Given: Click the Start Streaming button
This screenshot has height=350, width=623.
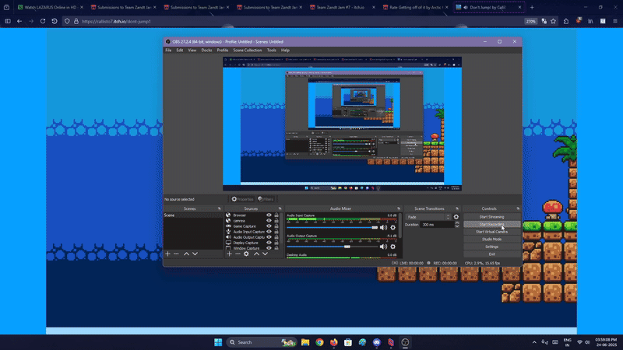Looking at the screenshot, I should point(491,217).
